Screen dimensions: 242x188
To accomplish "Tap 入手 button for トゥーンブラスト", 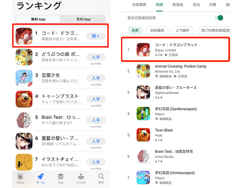I will click(96, 99).
